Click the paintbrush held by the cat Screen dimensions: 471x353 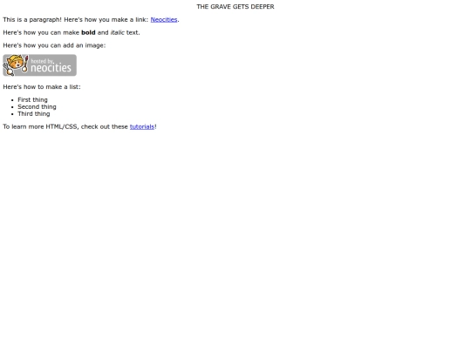25,64
